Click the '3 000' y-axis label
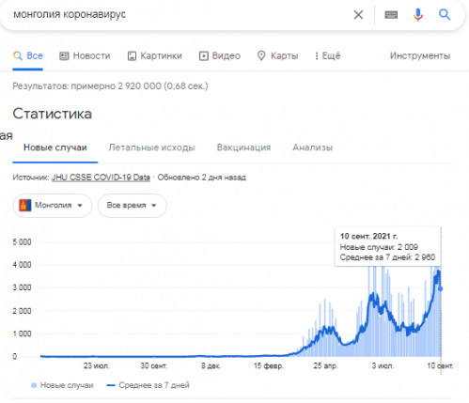The height and width of the screenshot is (403, 469). [x=22, y=287]
